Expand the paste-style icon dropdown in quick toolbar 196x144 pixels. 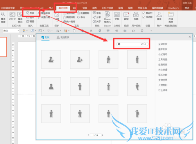coord(27,31)
